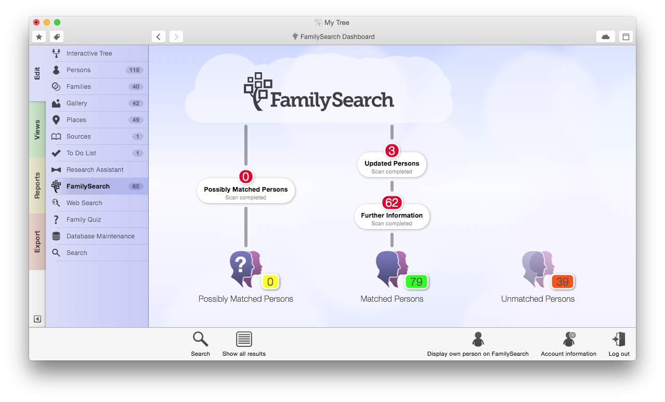The image size is (665, 402).
Task: Click the Persons count badge 118
Action: pos(134,70)
